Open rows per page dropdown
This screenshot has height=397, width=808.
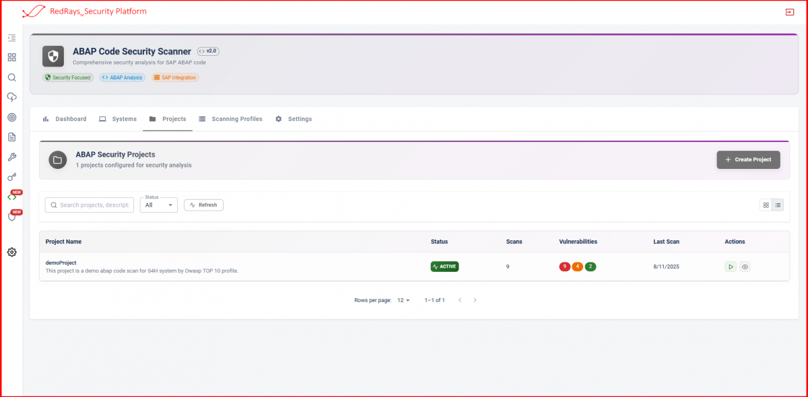(403, 300)
